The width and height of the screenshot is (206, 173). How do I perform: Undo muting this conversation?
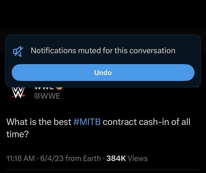tap(103, 72)
